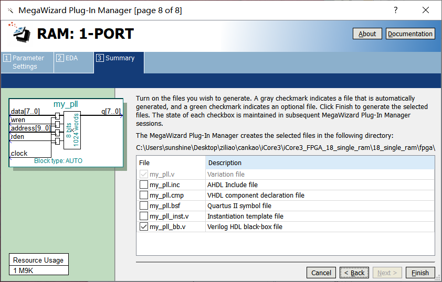Check the my_pll.cmp VHDL component file

click(x=144, y=196)
